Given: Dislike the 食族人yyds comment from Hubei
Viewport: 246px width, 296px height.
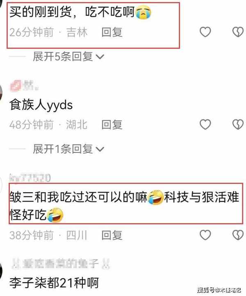Looking at the screenshot, I should (x=238, y=124).
